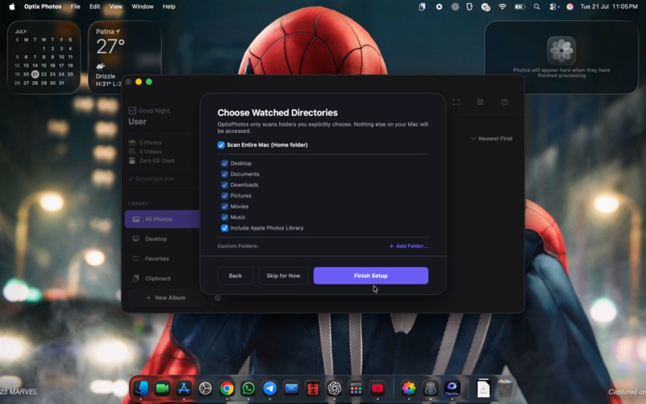
Task: Open Launchpad grid icon in dock
Action: coord(356,388)
